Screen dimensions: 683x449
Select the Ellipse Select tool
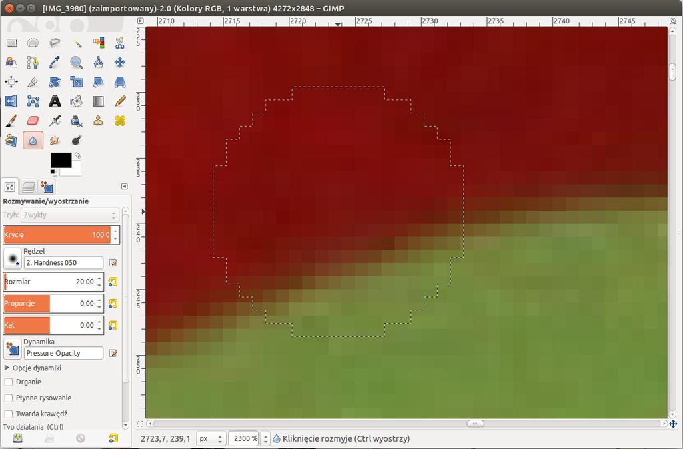pos(33,43)
